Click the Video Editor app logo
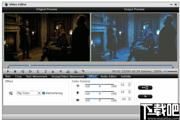The height and width of the screenshot is (120, 180). click(6, 4)
